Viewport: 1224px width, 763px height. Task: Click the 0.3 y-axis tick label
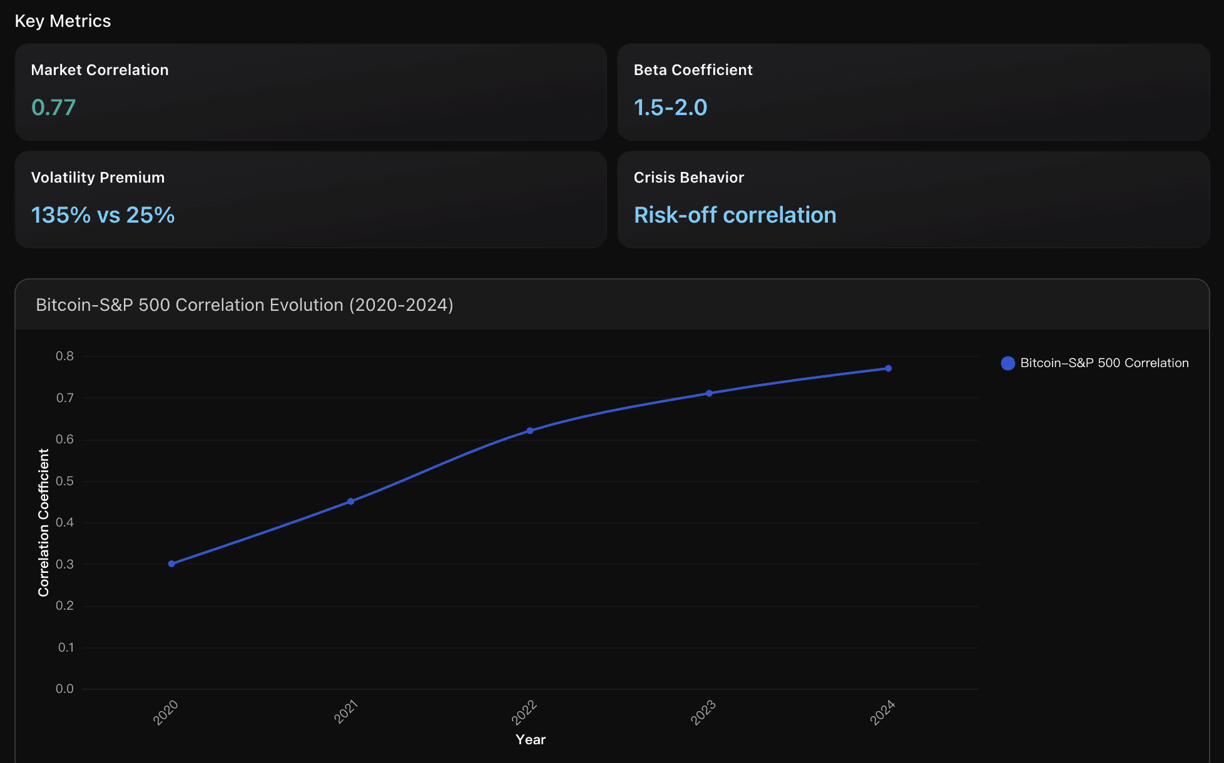pos(64,564)
